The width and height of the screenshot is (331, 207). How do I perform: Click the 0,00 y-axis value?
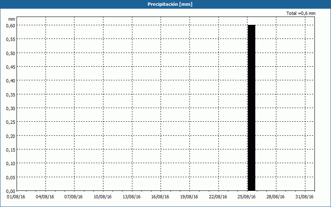pos(11,191)
